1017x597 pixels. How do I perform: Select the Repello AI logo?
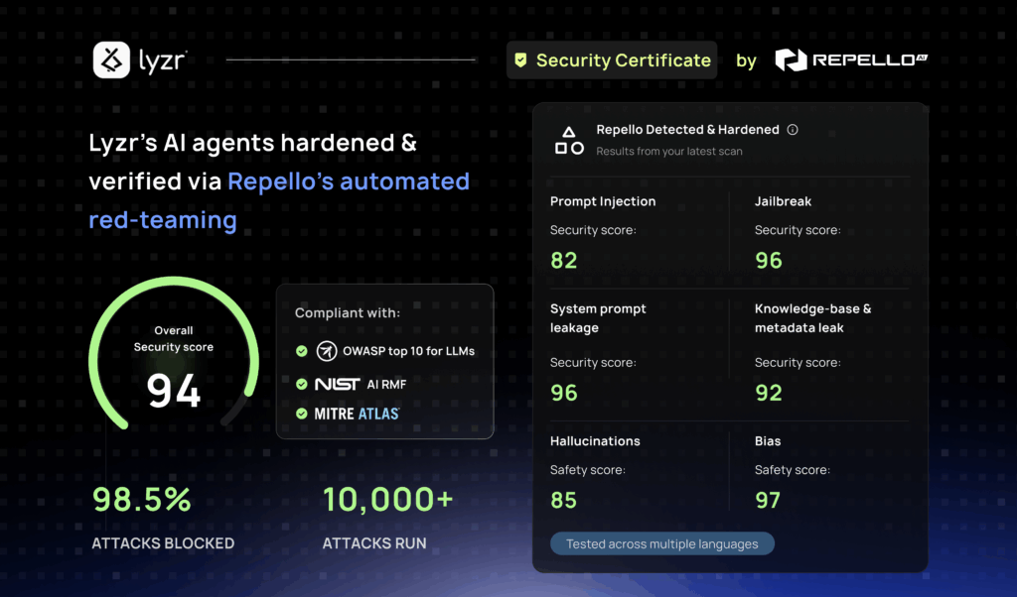click(x=851, y=60)
